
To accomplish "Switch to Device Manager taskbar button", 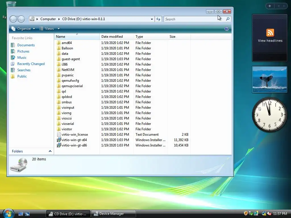I will click(x=114, y=214).
